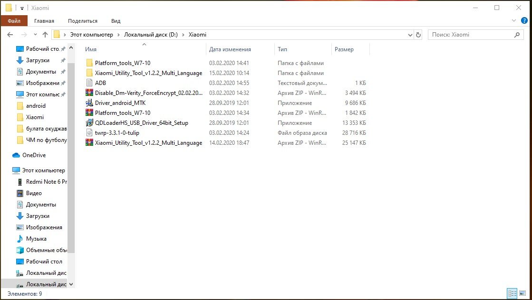Expand breadcrumb arrow after Локальный диск (D:)

[x=183, y=35]
